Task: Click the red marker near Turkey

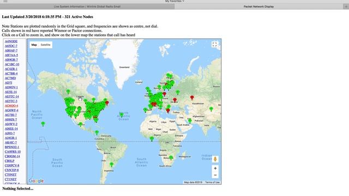Action: pyautogui.click(x=168, y=111)
